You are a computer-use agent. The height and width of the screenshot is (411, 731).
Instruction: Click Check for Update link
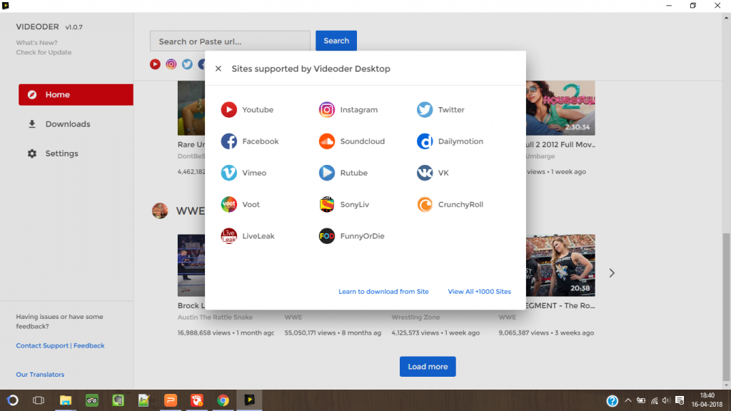(44, 53)
